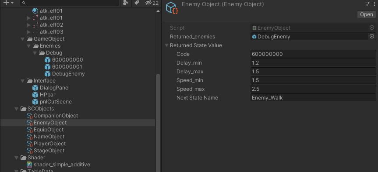Click the Delay_max value field
This screenshot has height=172, width=378.
(313, 72)
